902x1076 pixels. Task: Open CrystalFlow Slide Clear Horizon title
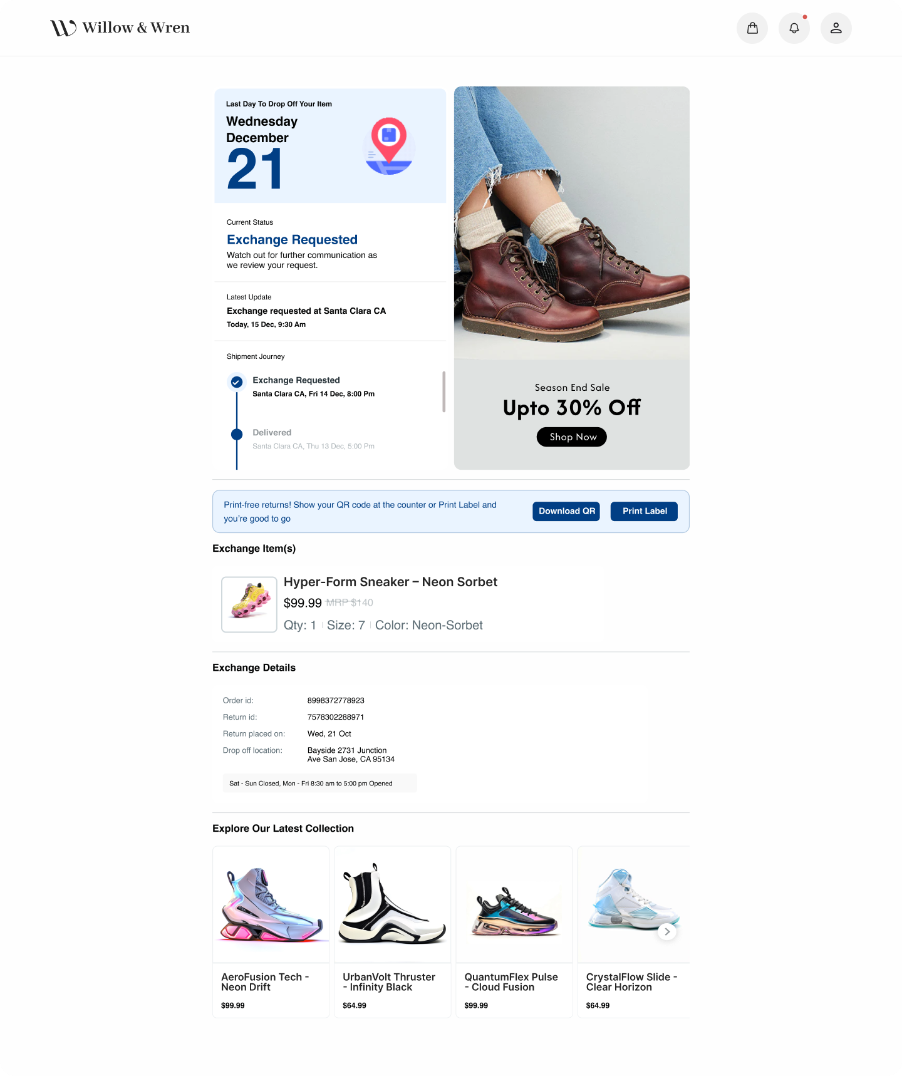pos(631,982)
